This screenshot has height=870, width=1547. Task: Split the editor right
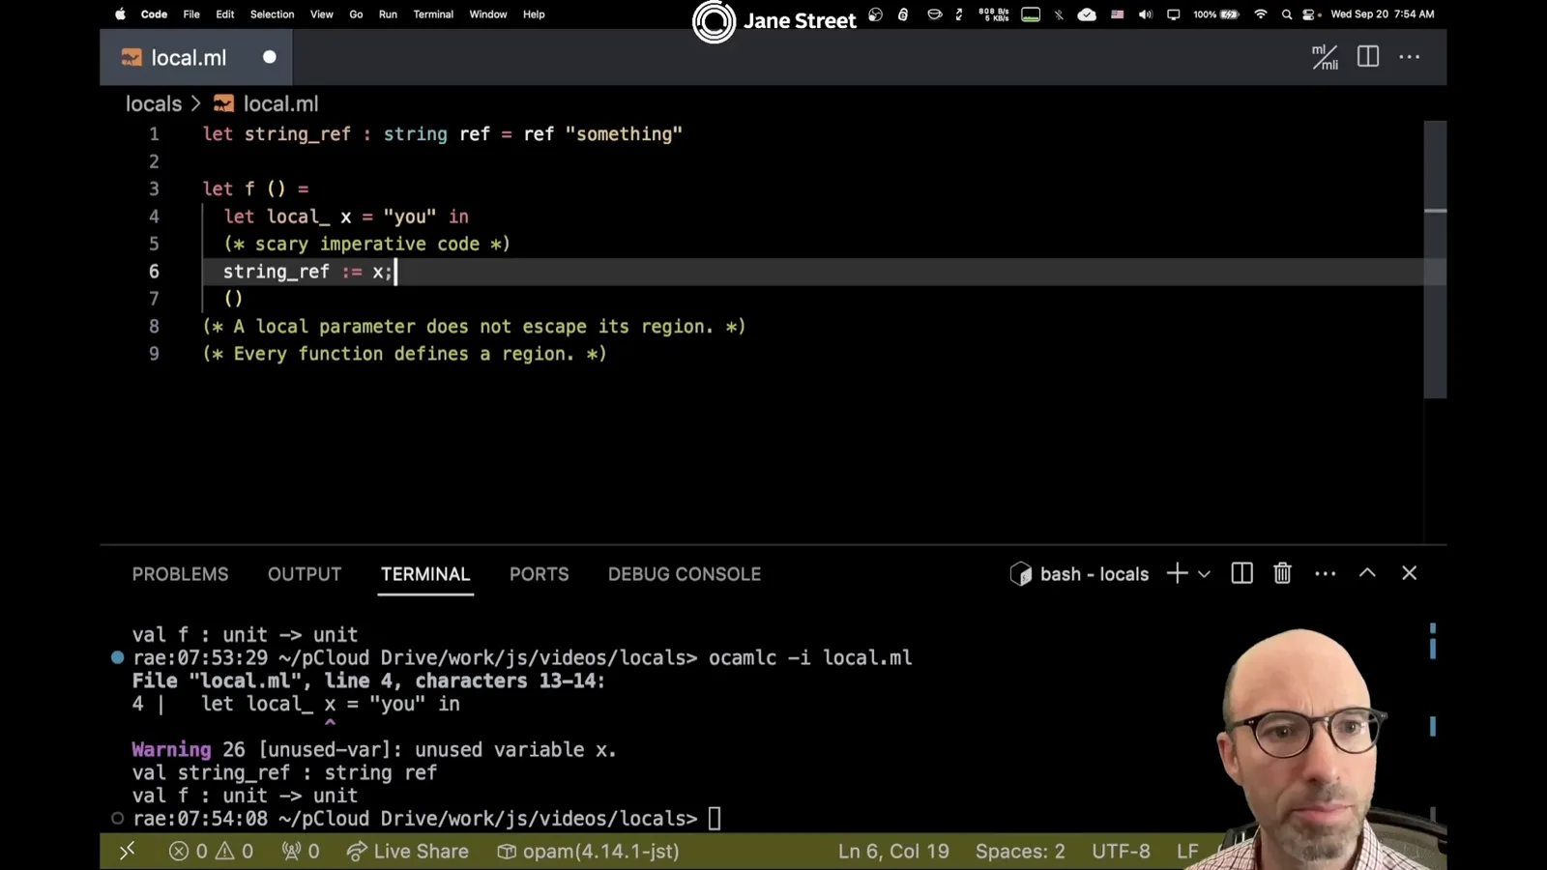click(x=1367, y=57)
